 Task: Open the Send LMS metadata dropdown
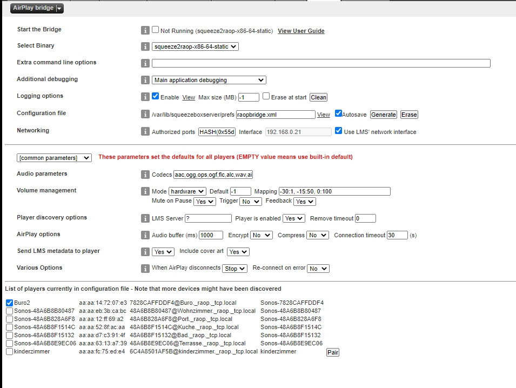[x=164, y=252]
